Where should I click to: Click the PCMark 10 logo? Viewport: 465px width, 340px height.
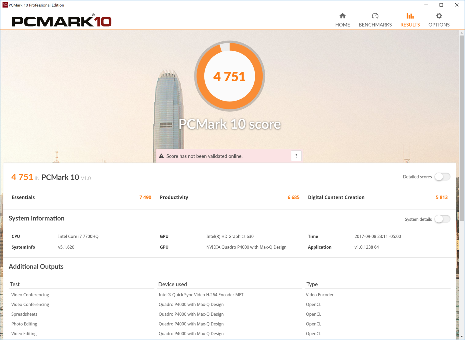[x=61, y=20]
